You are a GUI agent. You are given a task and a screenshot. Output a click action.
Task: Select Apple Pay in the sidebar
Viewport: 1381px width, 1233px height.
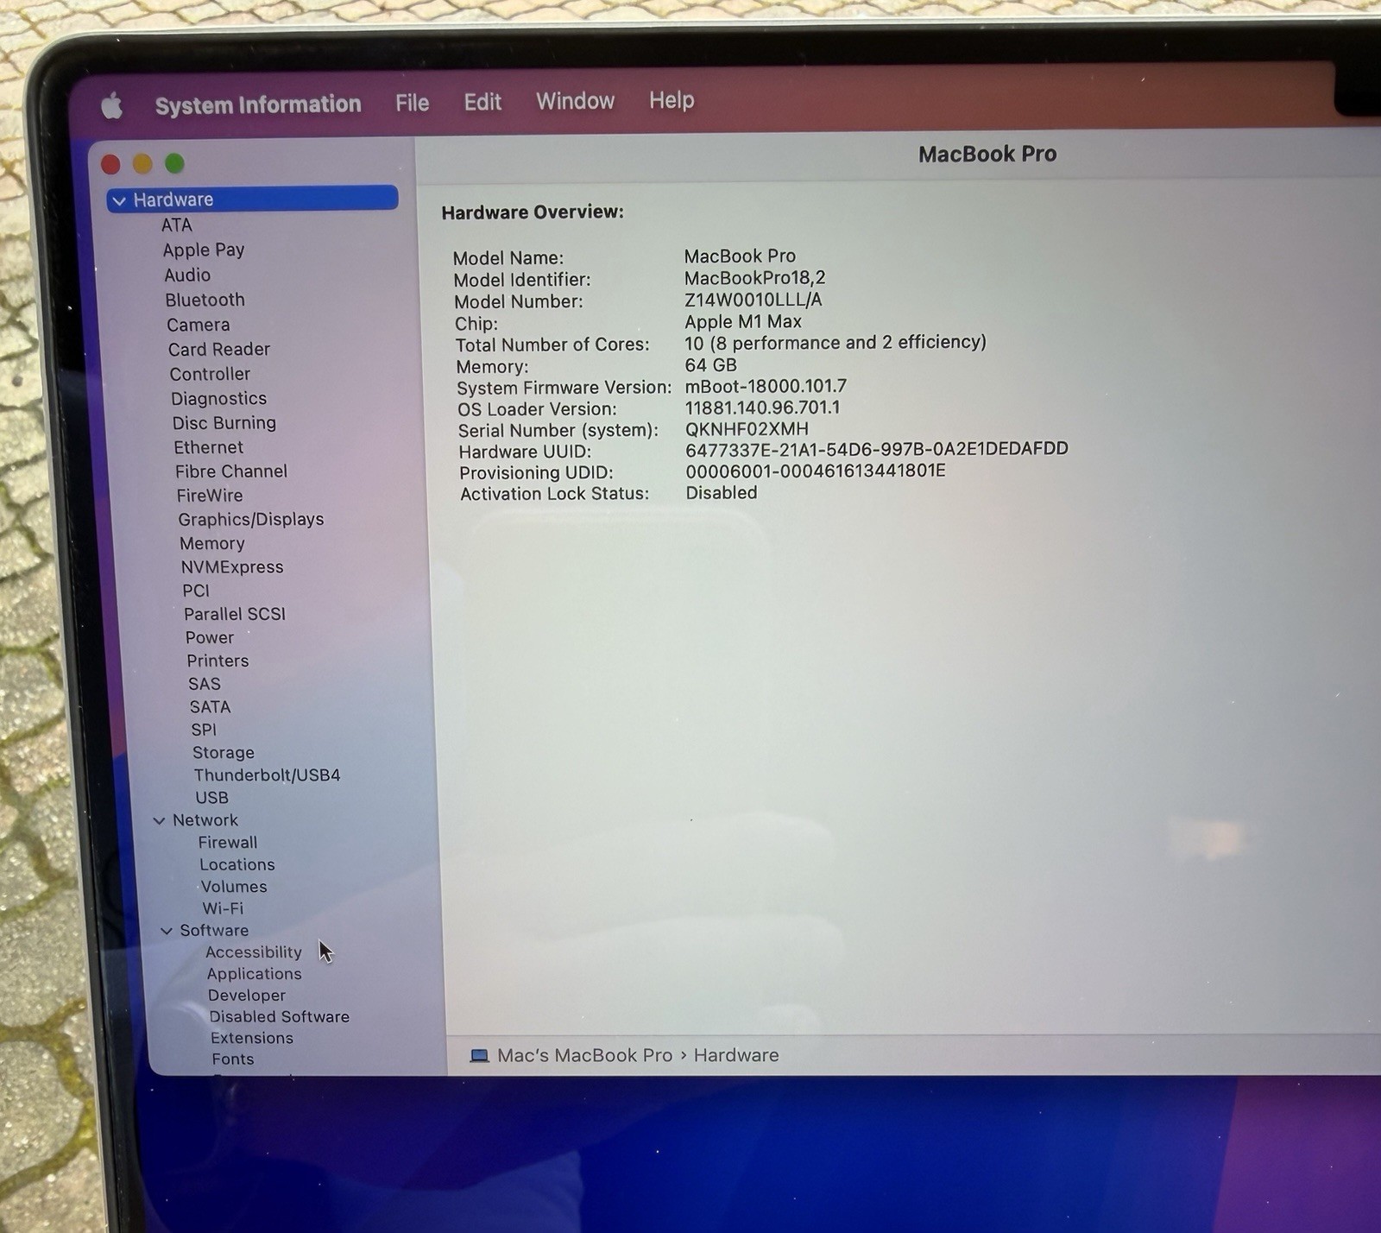204,250
